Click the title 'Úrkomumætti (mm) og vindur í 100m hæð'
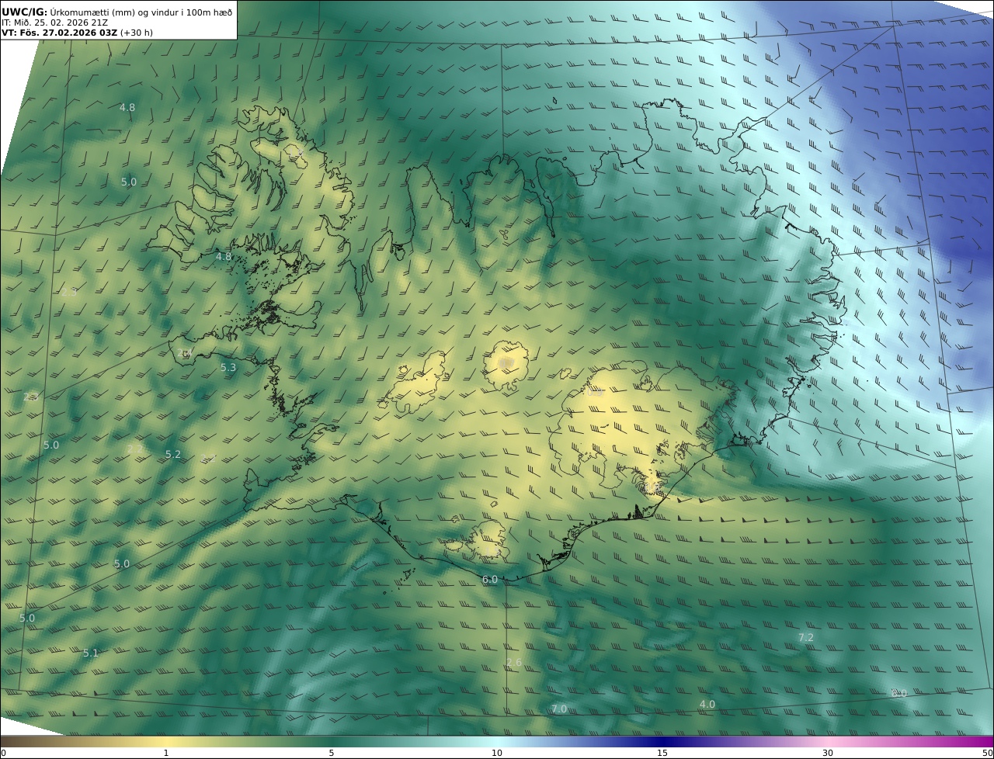 (x=141, y=12)
